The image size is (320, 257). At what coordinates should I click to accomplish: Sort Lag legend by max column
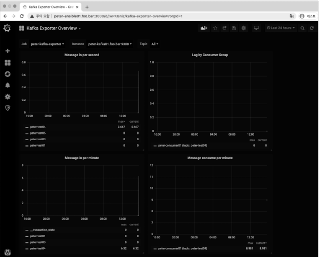pyautogui.click(x=252, y=140)
